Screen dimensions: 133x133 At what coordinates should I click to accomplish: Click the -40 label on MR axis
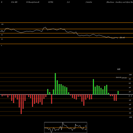click(130, 105)
